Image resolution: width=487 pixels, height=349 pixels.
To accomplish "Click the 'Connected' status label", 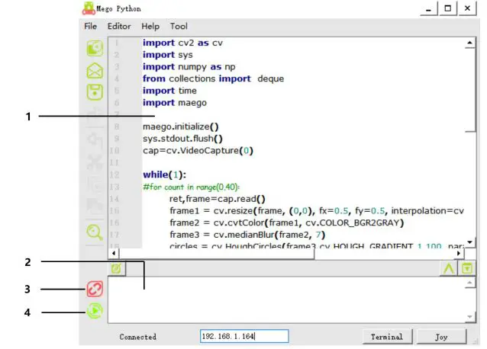I will click(138, 337).
